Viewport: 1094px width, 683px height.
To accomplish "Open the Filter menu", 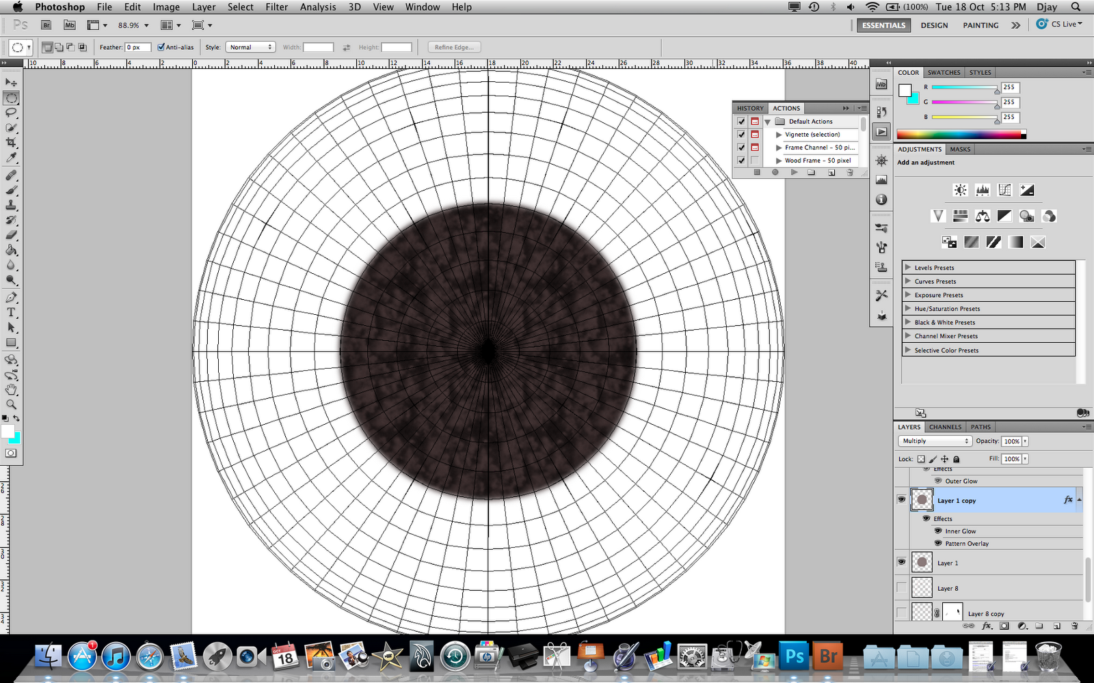I will click(276, 7).
